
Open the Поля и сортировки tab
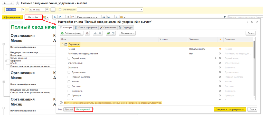click(86, 27)
